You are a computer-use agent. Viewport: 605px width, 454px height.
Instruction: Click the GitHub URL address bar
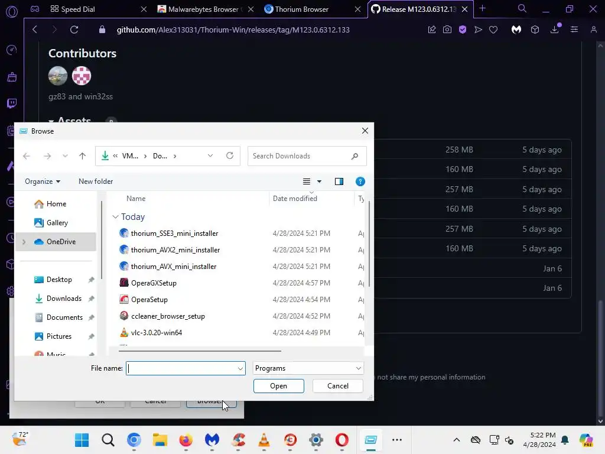coord(233,30)
